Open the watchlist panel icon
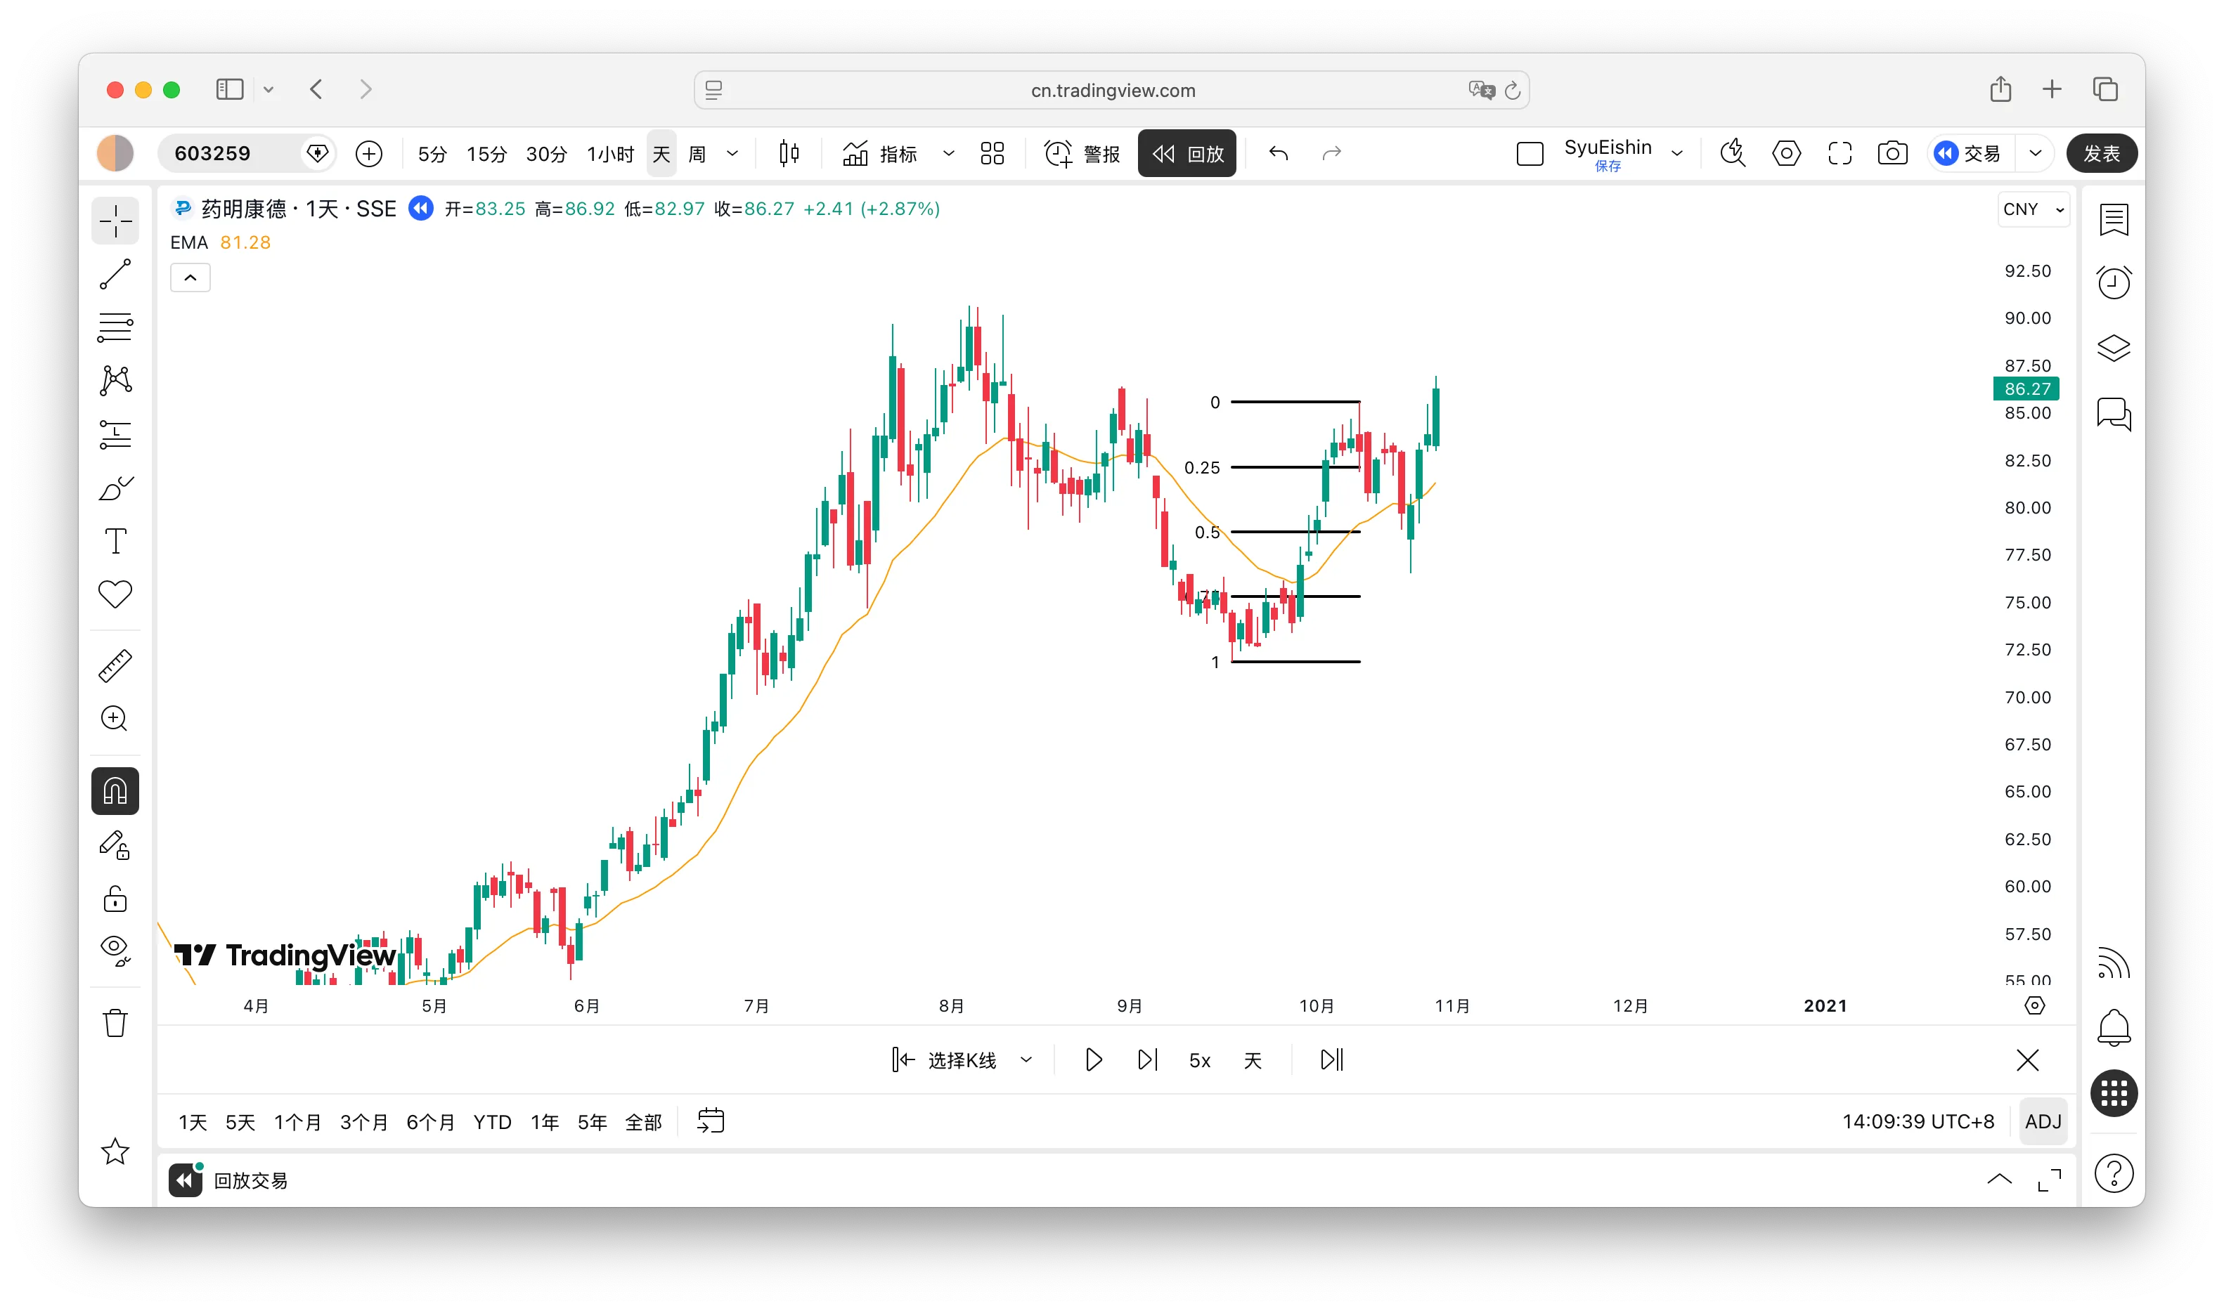The width and height of the screenshot is (2224, 1311). click(2114, 220)
